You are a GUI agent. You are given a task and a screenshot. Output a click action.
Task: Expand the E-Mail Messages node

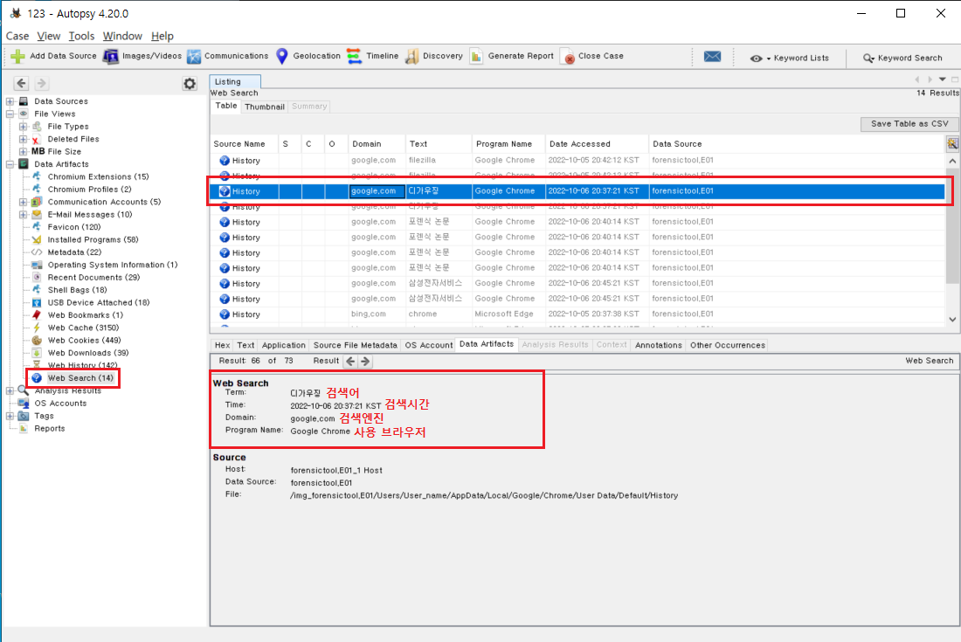click(24, 214)
